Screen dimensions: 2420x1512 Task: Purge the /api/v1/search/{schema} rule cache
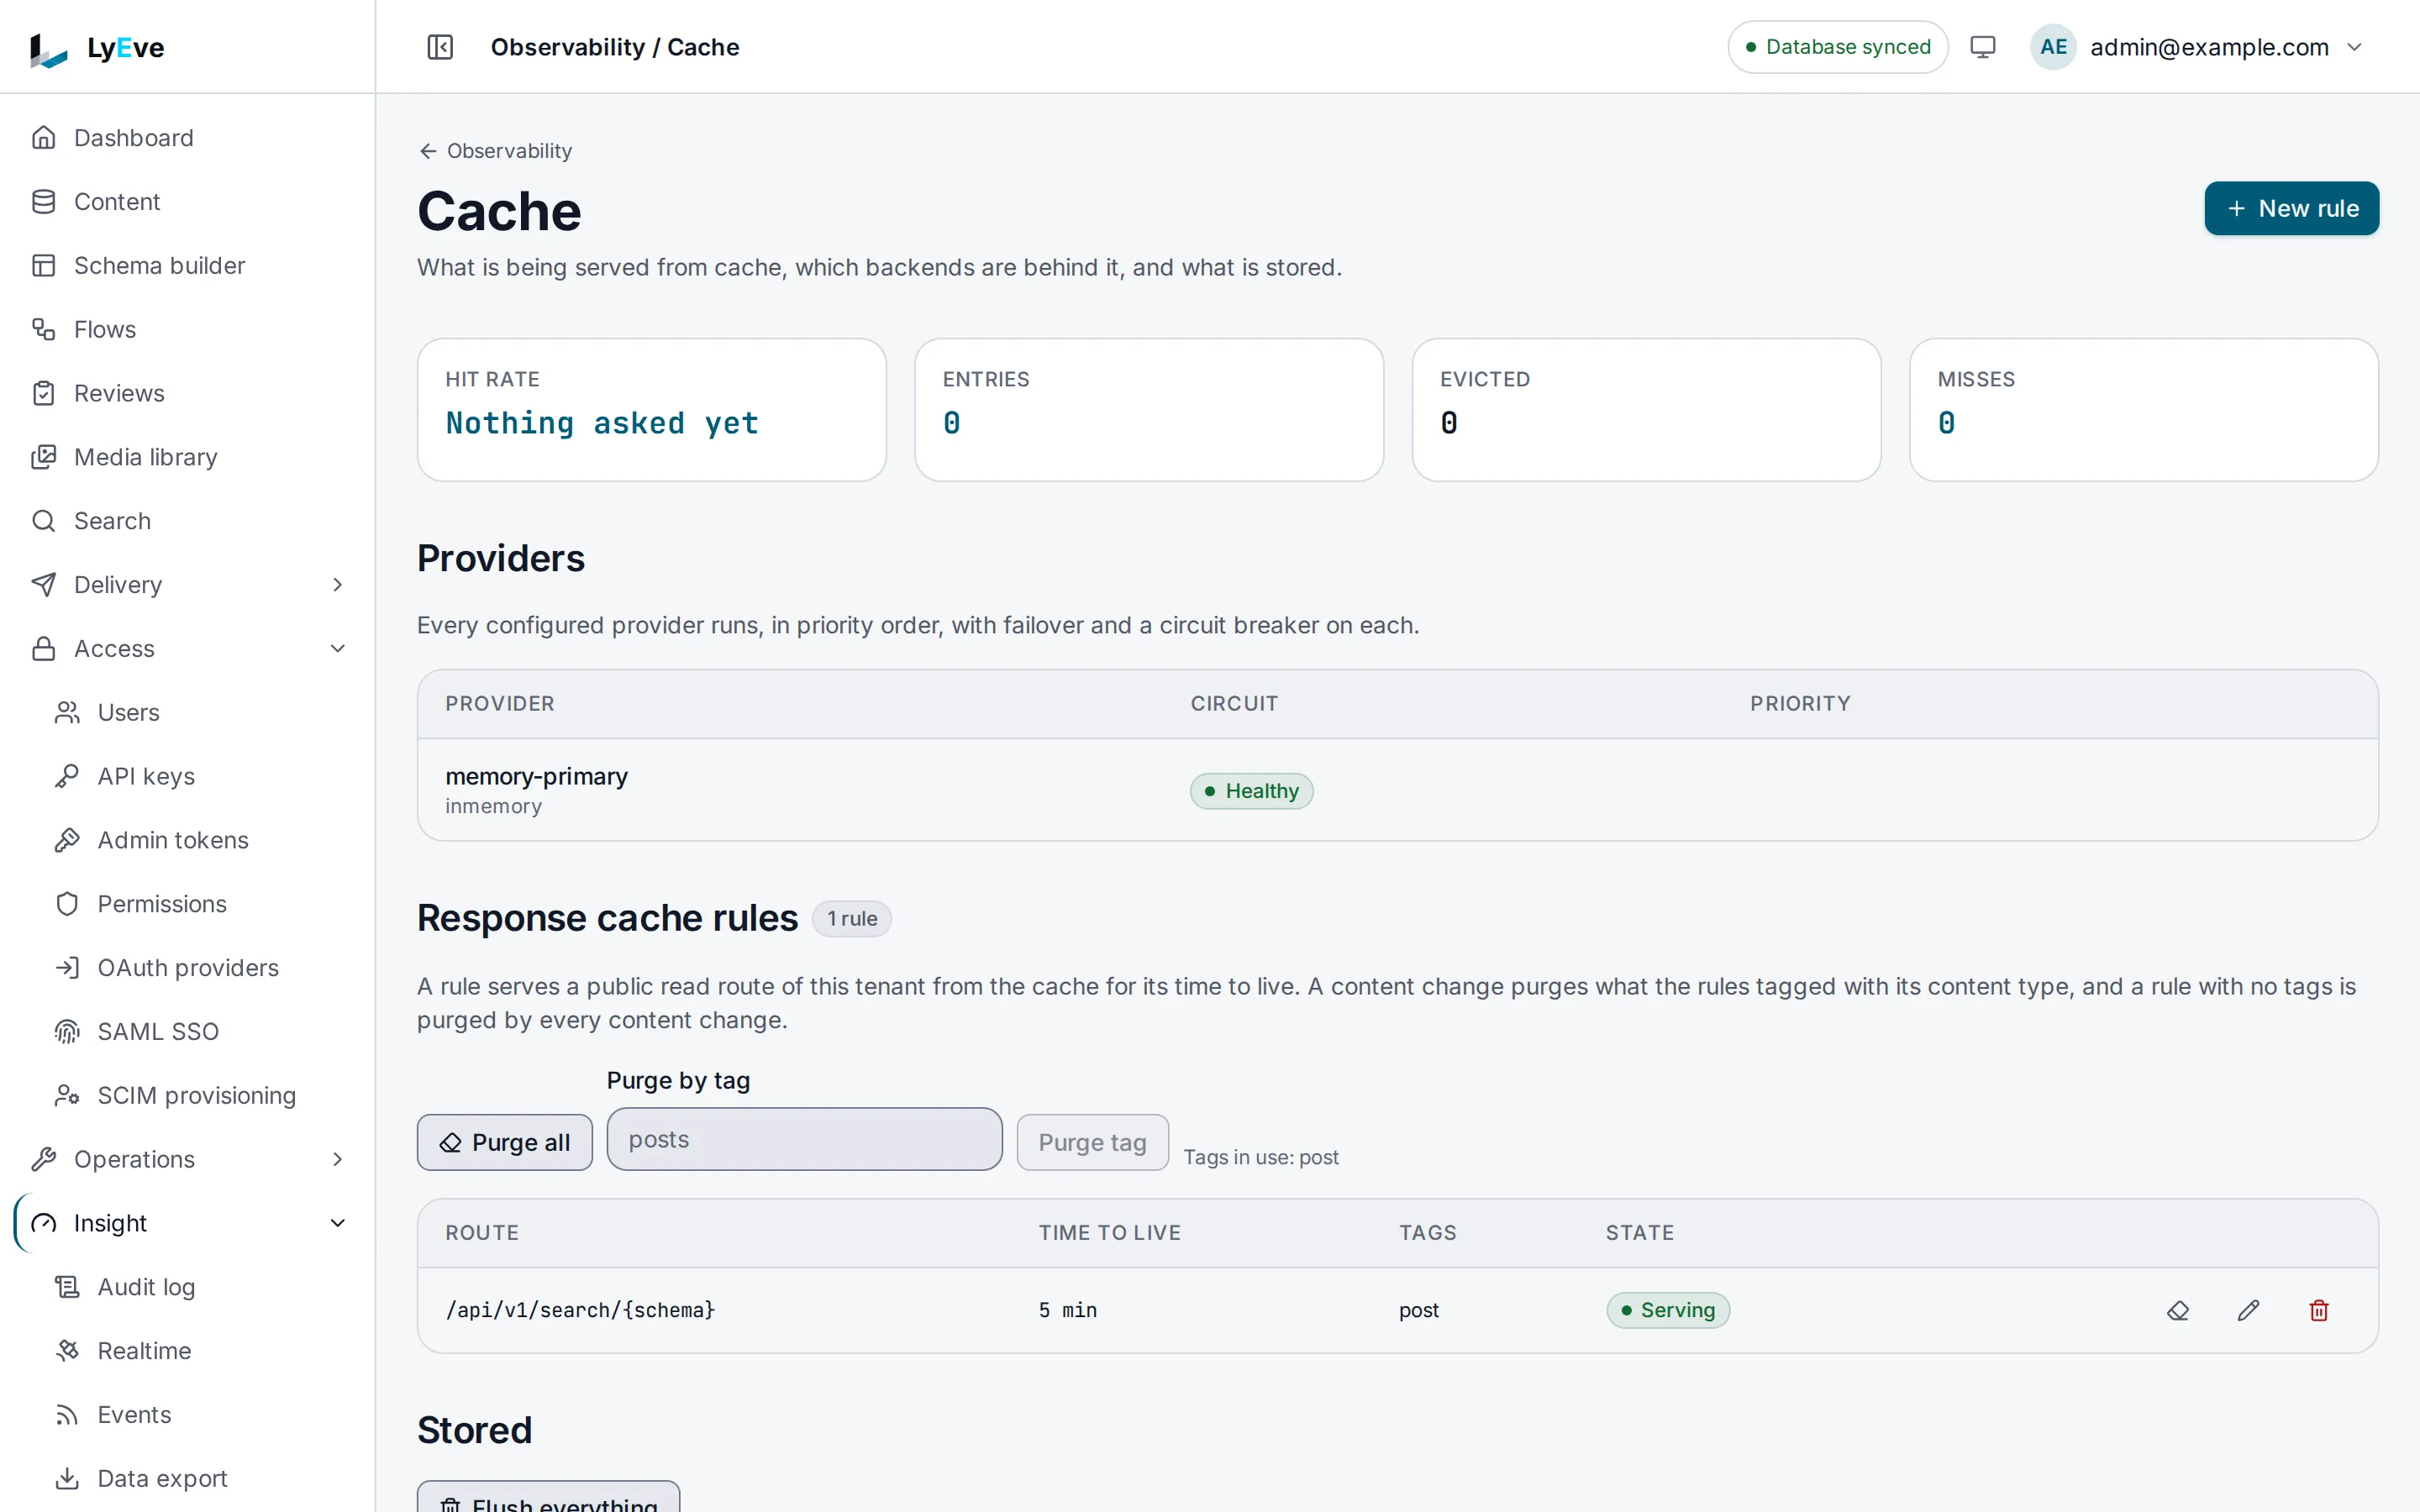tap(2178, 1310)
